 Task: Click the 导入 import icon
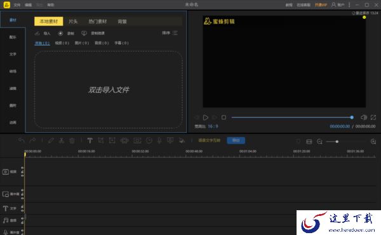37,33
